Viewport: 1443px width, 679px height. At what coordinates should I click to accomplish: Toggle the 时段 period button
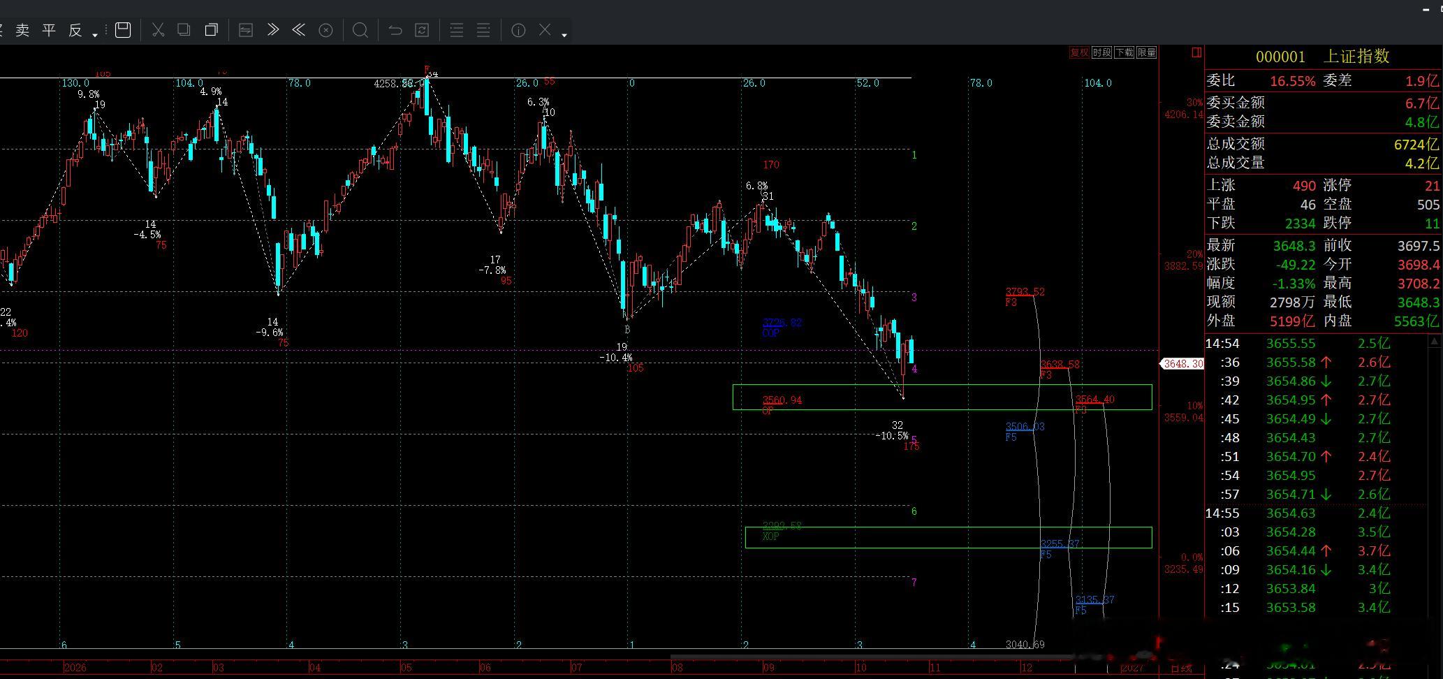1101,52
